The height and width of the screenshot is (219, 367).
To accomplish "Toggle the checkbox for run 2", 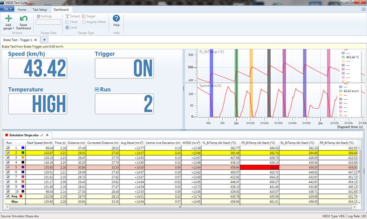I will pyautogui.click(x=8, y=153).
